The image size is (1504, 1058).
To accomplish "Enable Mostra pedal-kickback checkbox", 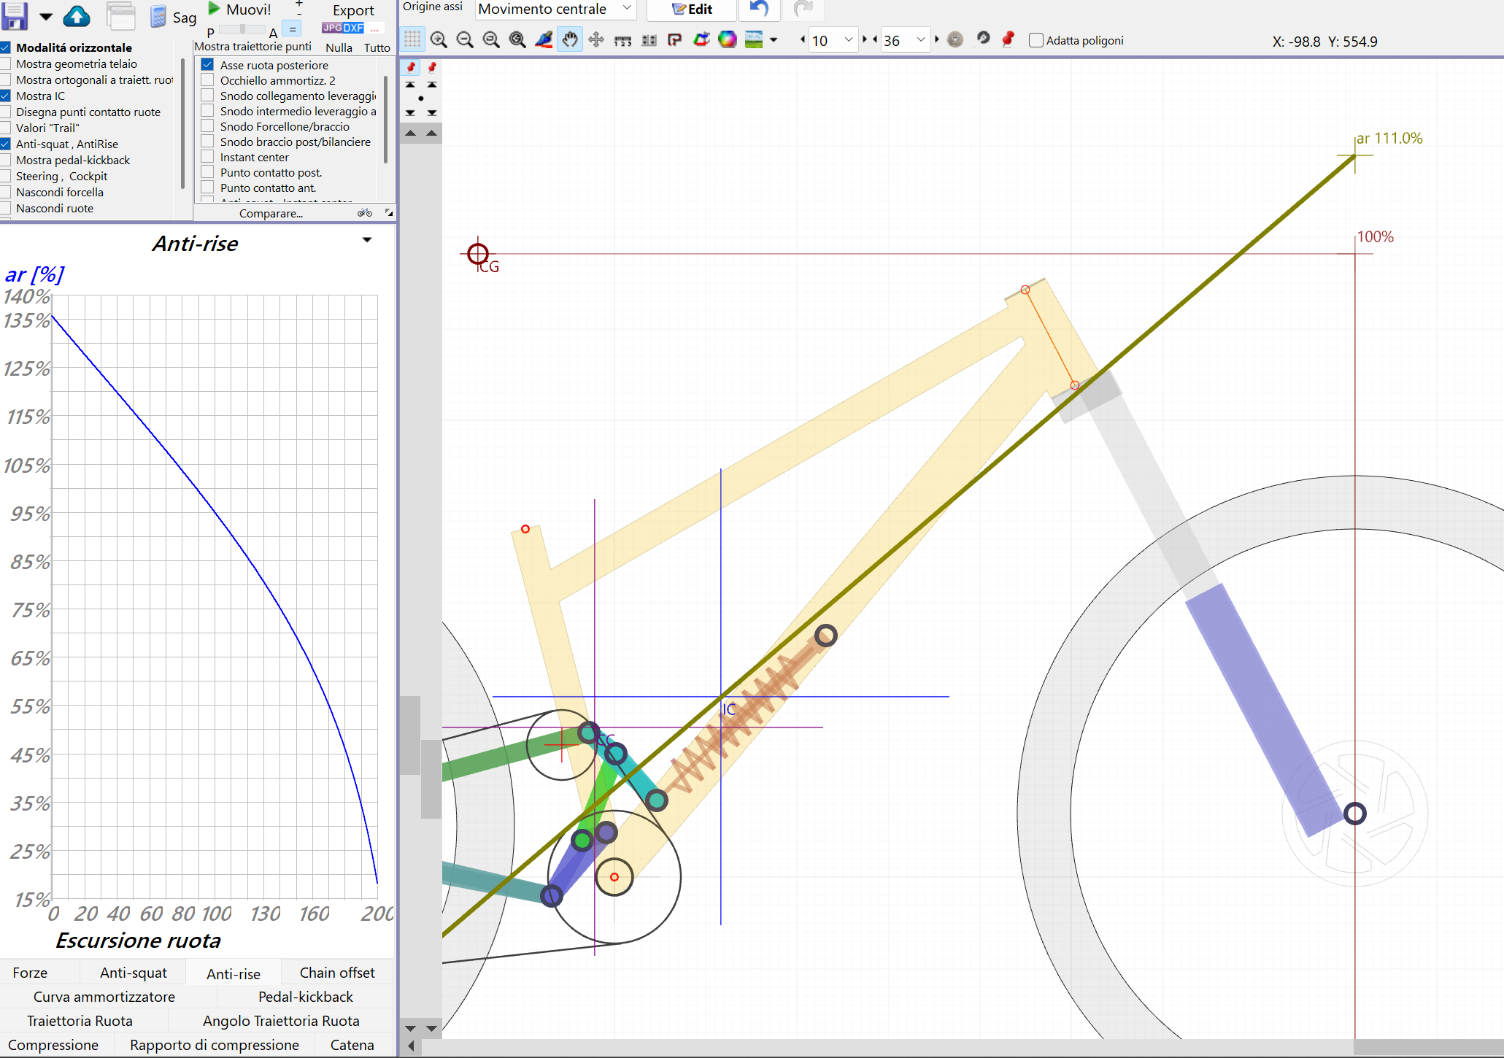I will (5, 160).
